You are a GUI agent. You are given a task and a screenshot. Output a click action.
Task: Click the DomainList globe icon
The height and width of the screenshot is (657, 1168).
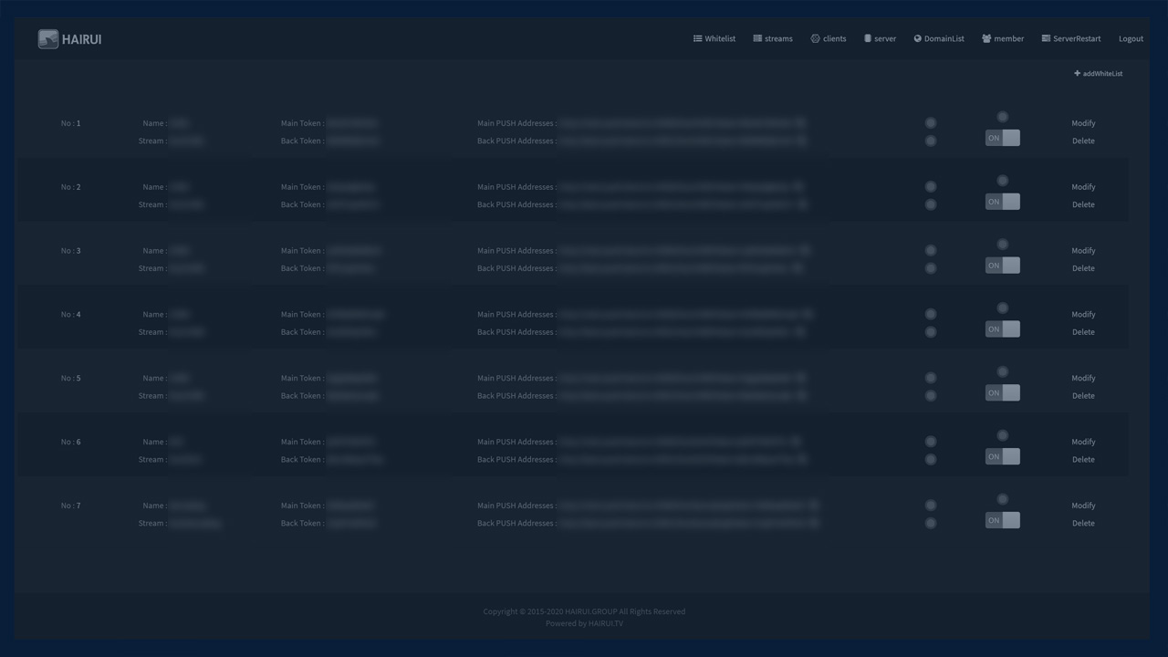[917, 38]
